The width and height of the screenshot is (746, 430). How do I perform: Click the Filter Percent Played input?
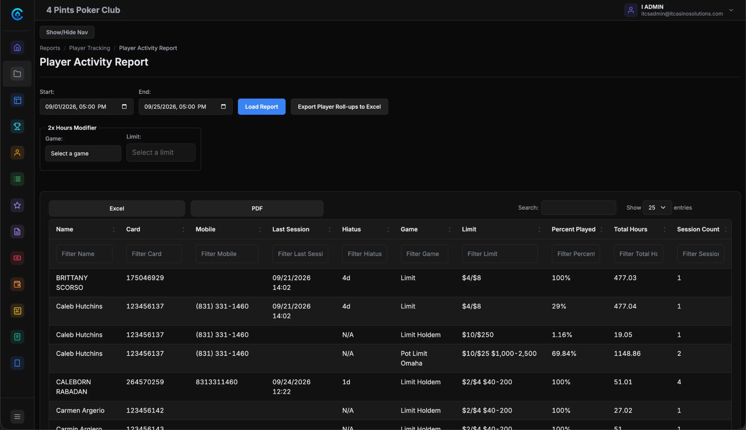click(576, 254)
